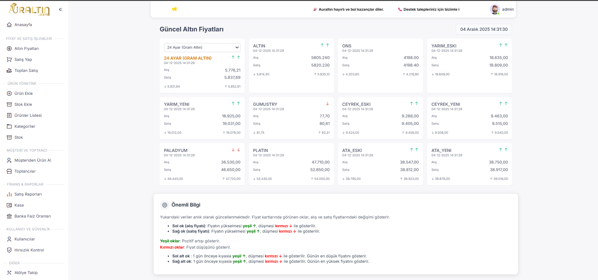Click the Banka Faiz Oranları bank icon
Viewport: 598px width, 280px height.
click(9, 216)
